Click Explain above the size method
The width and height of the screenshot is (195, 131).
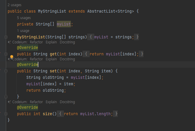click(51, 102)
